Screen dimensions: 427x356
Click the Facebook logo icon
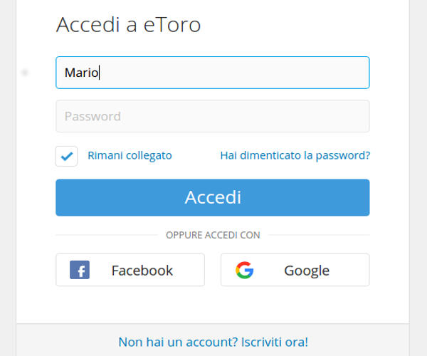[80, 270]
